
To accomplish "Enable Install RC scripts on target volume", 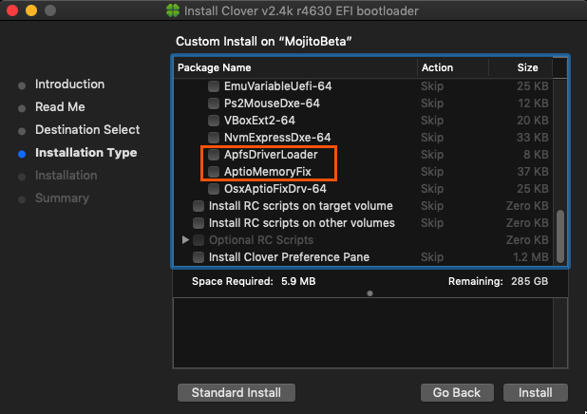I will (199, 206).
